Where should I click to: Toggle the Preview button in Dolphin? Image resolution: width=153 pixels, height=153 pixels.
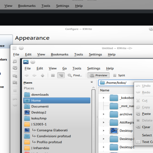click(x=98, y=75)
